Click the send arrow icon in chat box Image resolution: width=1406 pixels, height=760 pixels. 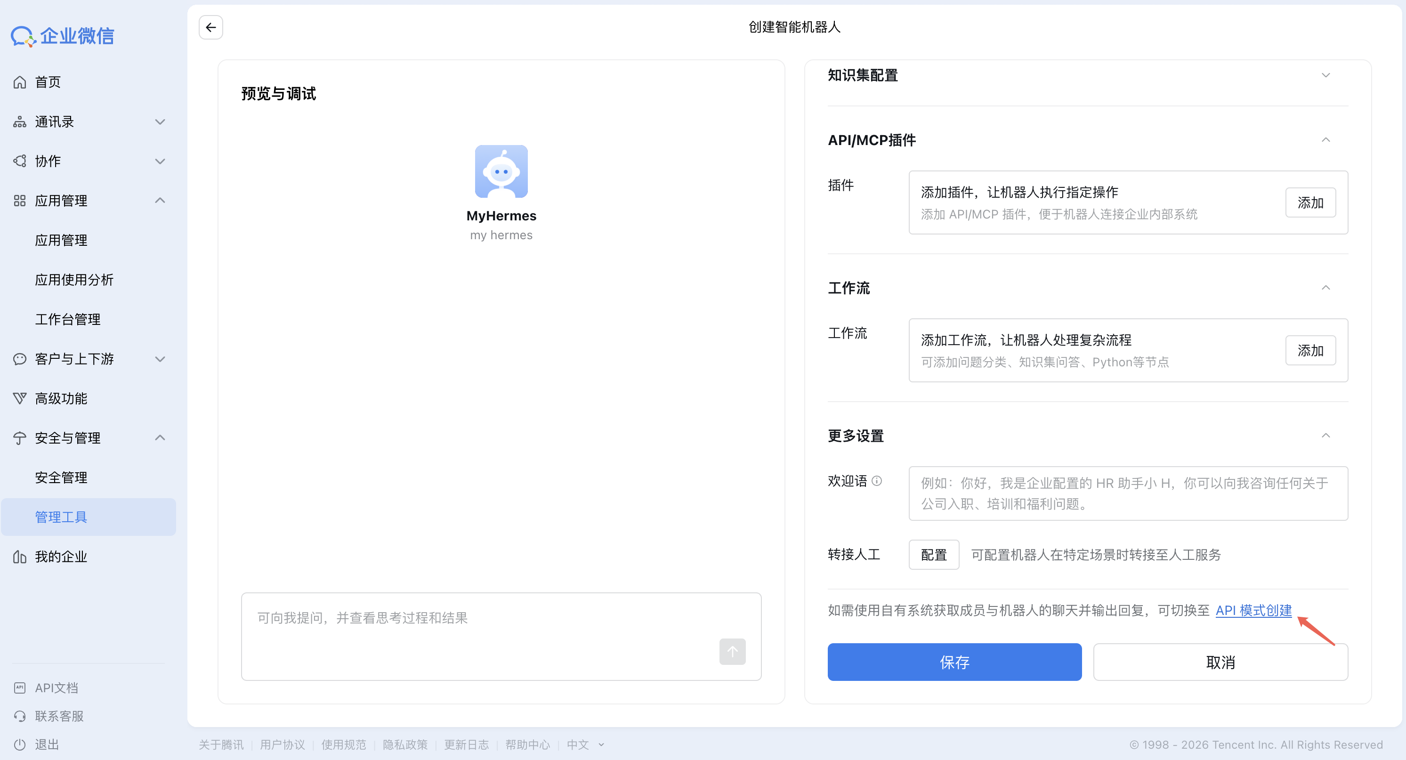click(x=732, y=651)
